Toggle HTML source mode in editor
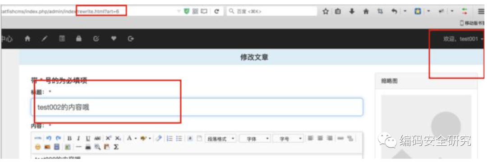 37,138
